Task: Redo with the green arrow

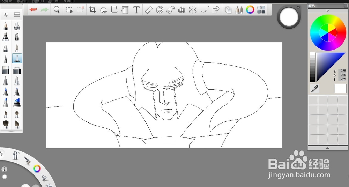Action: 45,10
